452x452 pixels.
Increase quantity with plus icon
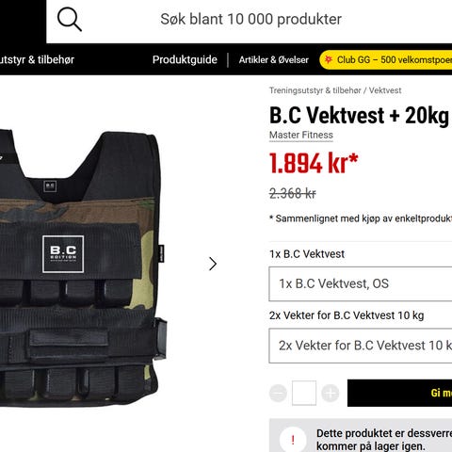coord(331,393)
